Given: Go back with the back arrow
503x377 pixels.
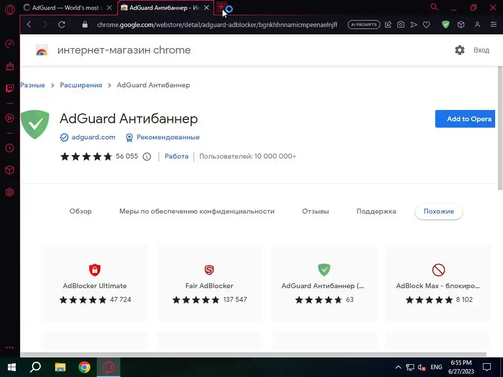Looking at the screenshot, I should click(29, 25).
